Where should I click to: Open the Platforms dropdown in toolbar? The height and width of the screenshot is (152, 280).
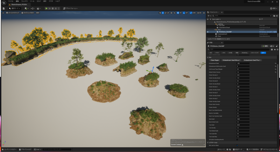pyautogui.click(x=70, y=8)
